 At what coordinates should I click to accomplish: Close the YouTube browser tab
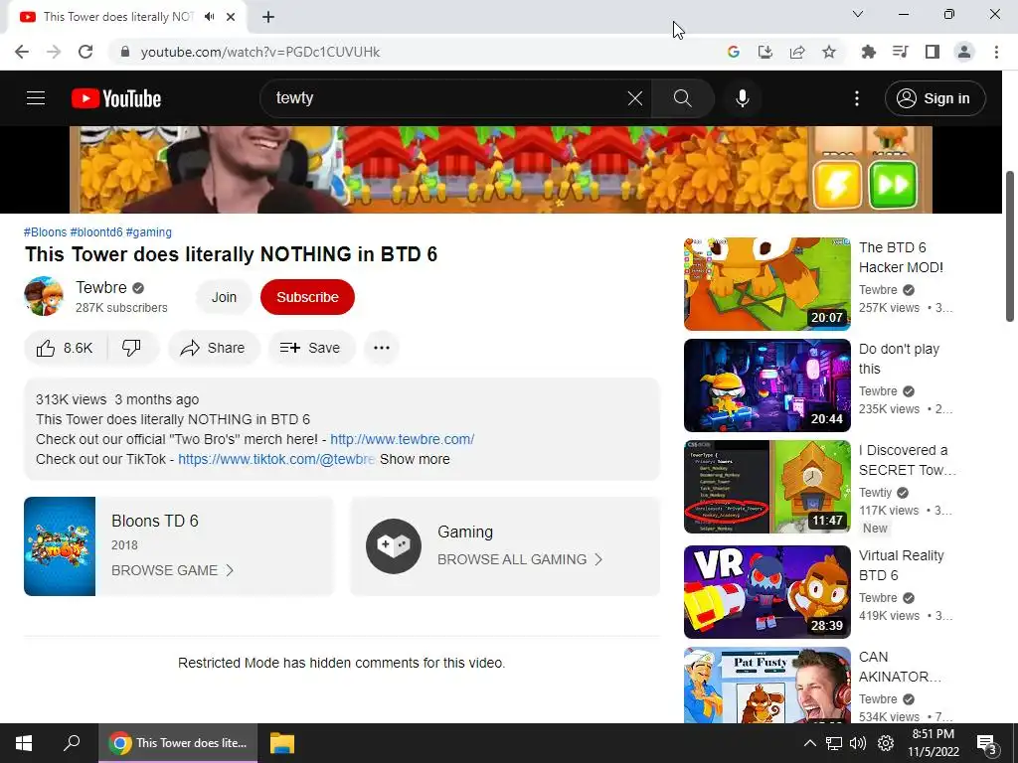(x=231, y=17)
